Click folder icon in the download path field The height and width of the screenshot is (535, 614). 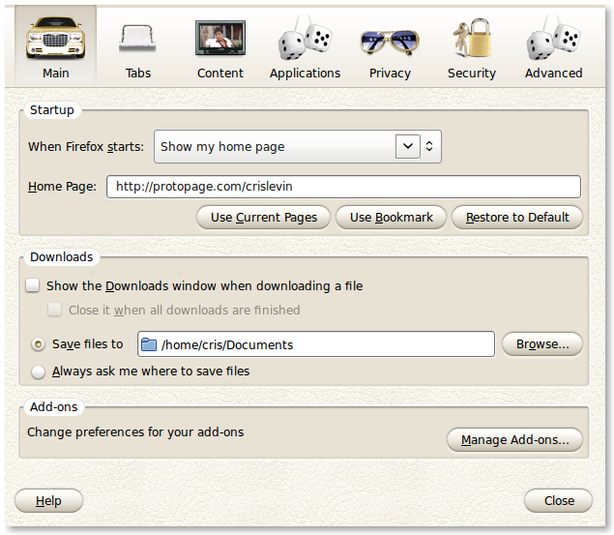148,344
